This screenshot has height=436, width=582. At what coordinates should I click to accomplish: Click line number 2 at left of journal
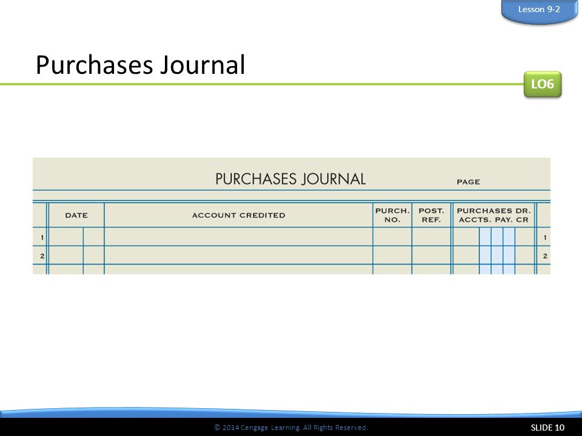point(42,256)
